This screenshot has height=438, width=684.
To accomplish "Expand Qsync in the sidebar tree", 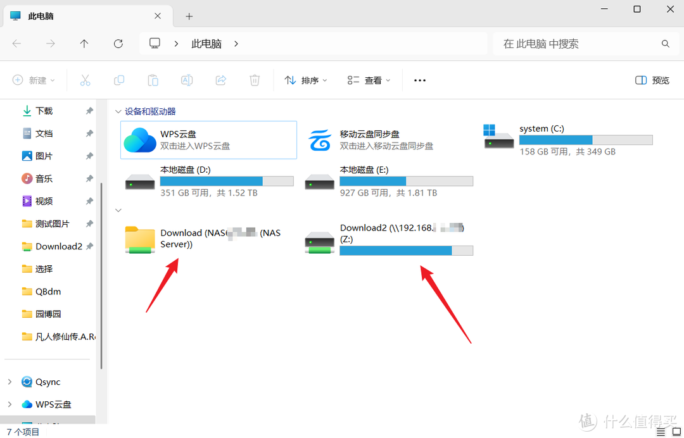I will coord(9,382).
